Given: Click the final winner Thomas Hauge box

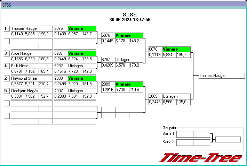Looking at the screenshot, I should pos(222,76).
